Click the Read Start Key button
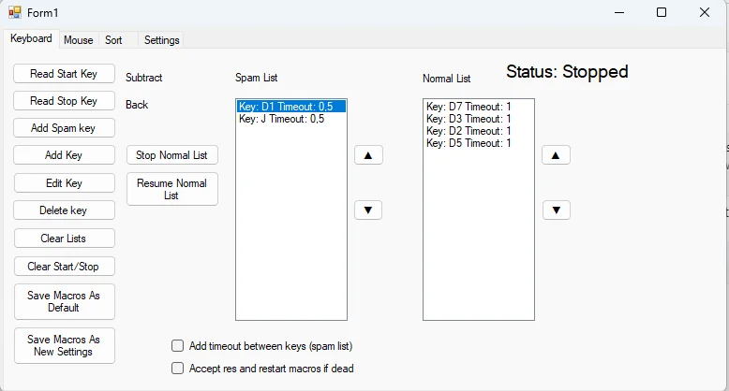This screenshot has height=391, width=729. pos(64,73)
